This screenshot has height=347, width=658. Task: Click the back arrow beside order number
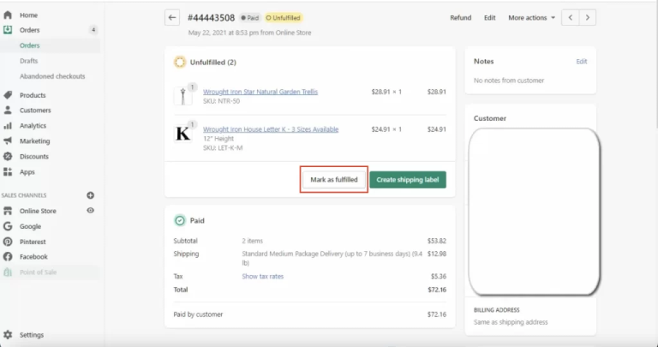point(173,17)
